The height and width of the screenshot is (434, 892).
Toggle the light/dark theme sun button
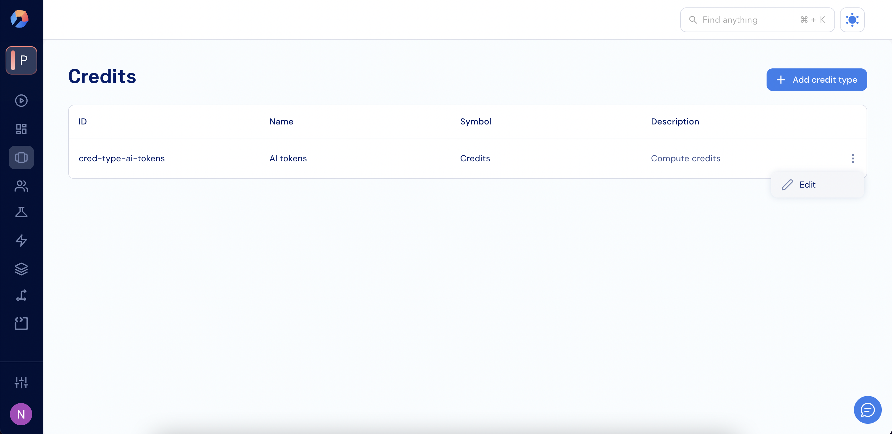click(x=852, y=20)
